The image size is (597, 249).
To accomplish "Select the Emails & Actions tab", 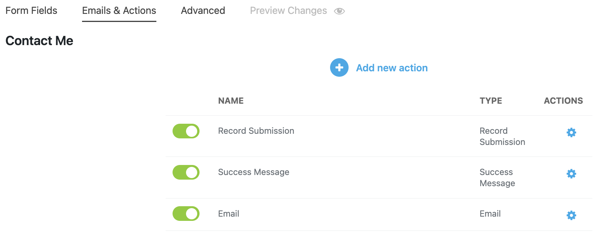I will coord(119,11).
